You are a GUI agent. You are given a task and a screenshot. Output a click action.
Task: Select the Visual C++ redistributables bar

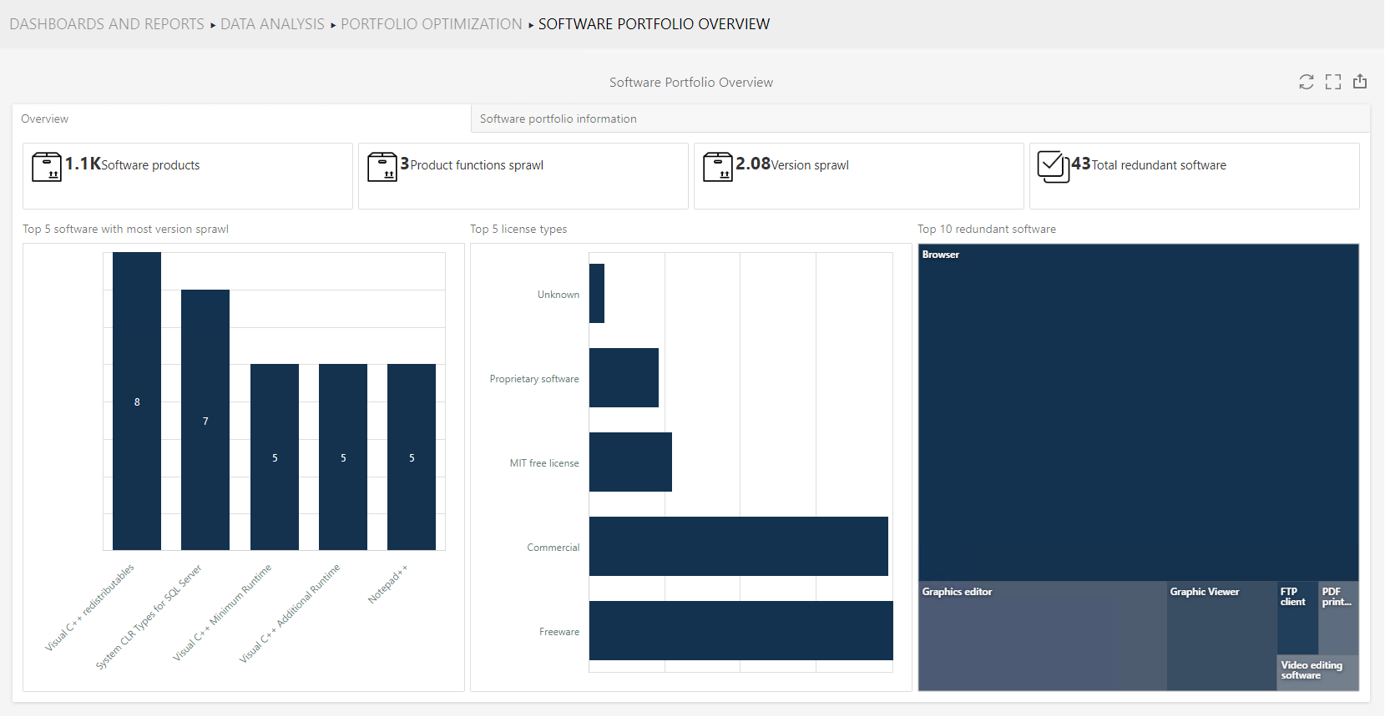tap(137, 401)
